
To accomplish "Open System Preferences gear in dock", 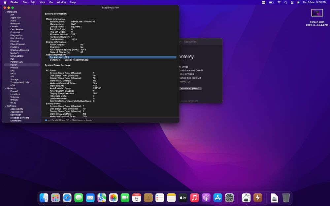I will 229,197.
